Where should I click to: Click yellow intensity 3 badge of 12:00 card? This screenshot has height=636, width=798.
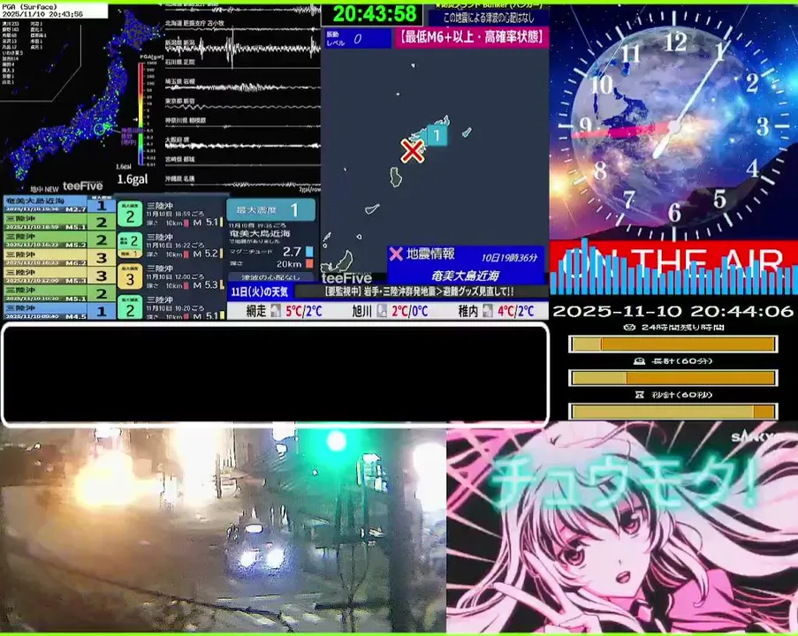130,276
